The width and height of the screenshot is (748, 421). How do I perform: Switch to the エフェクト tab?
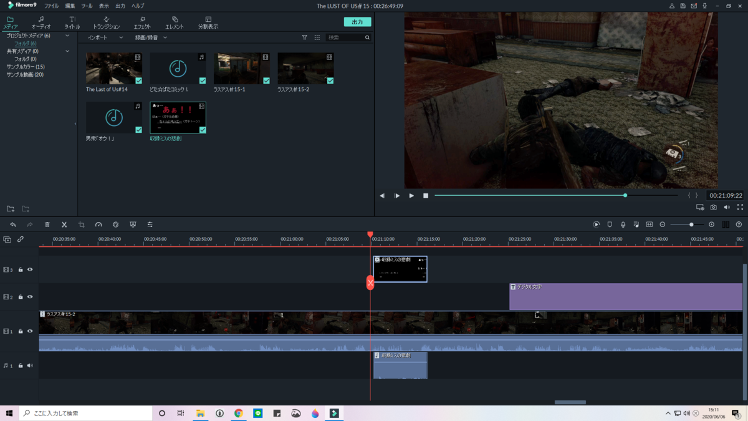[142, 23]
